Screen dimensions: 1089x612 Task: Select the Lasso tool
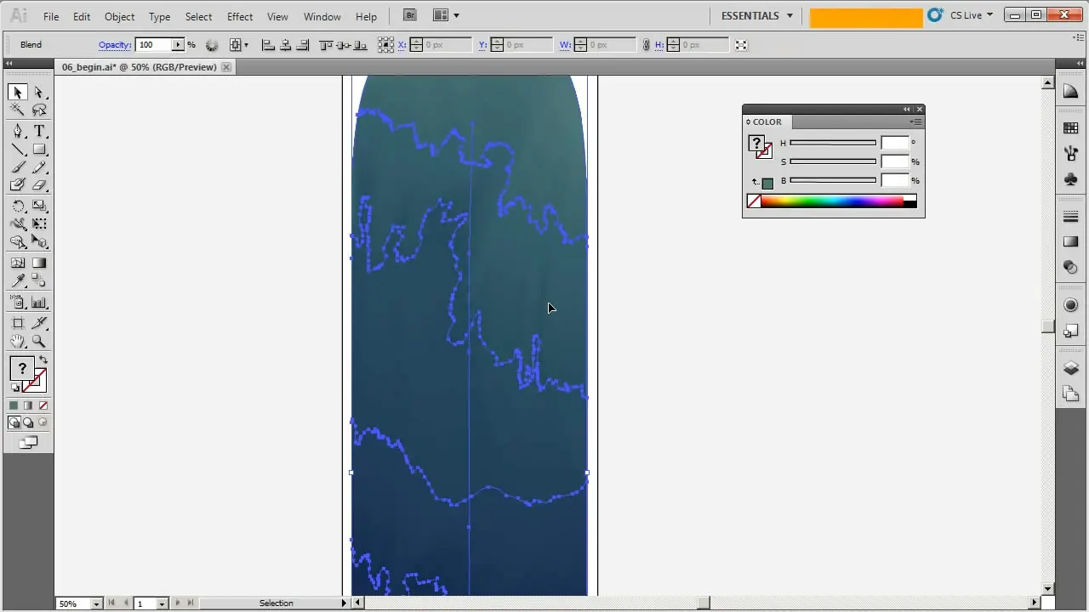pos(39,110)
